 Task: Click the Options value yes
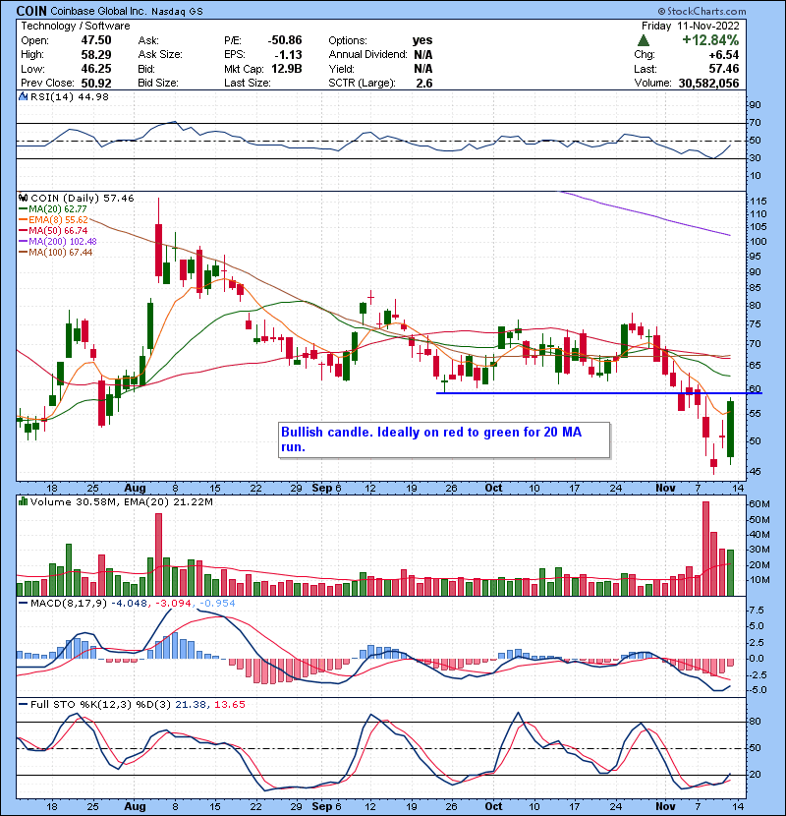point(422,40)
